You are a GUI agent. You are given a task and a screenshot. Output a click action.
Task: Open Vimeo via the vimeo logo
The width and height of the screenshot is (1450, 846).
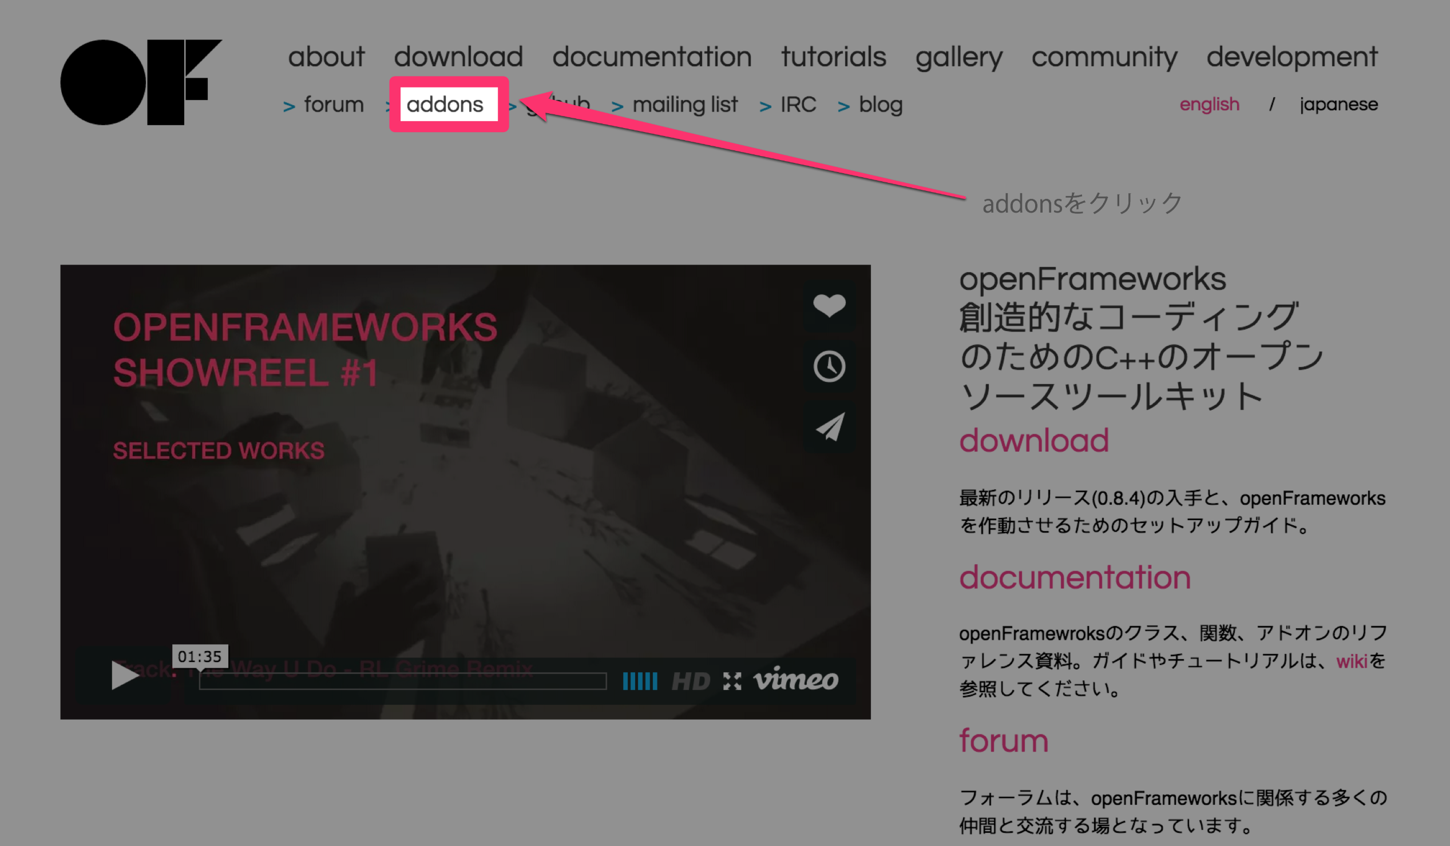coord(795,681)
